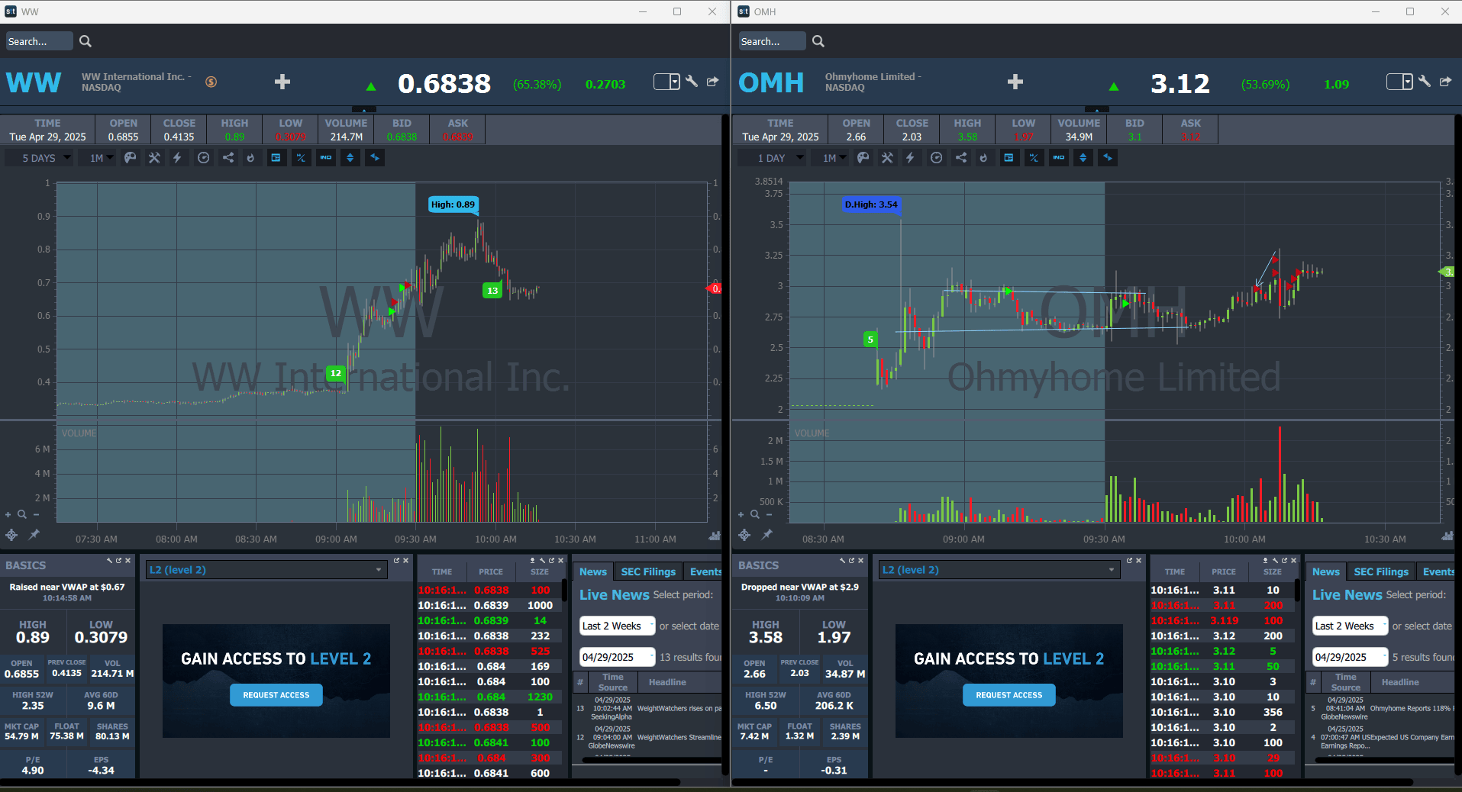Open the 5 DAYS range dropdown
The image size is (1462, 792).
tap(40, 158)
